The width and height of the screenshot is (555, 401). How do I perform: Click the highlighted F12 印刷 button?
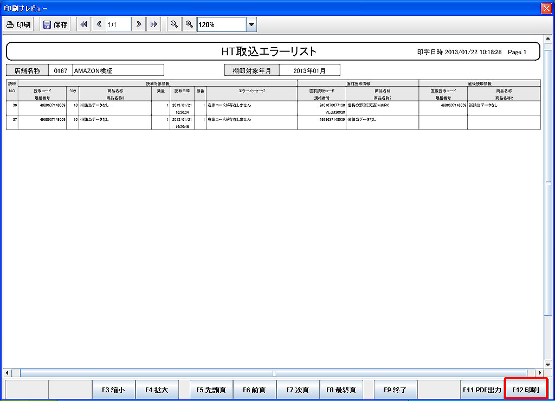click(x=525, y=389)
